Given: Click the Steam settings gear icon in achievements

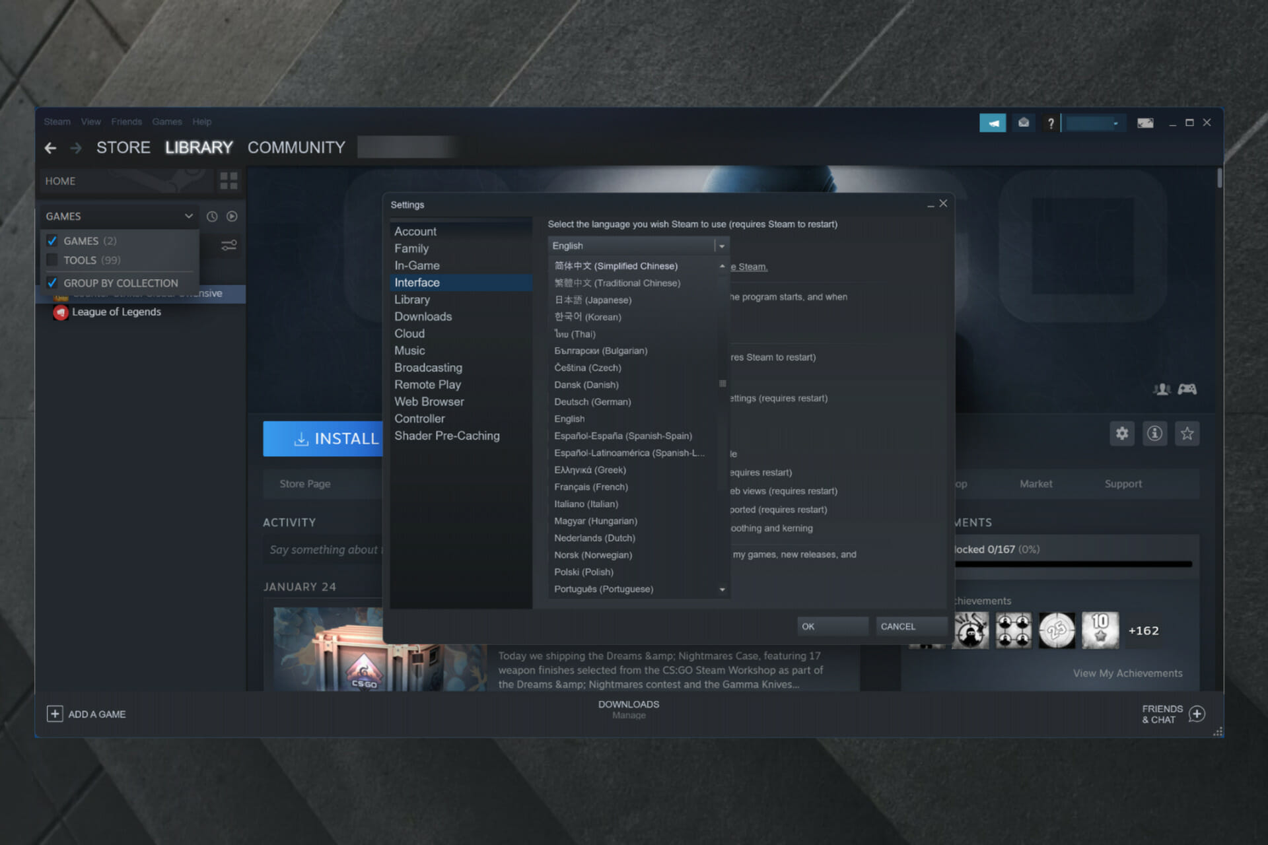Looking at the screenshot, I should coord(1123,433).
